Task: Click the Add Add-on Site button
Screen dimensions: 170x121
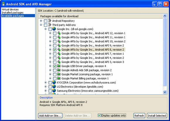Action: [x=50, y=116]
